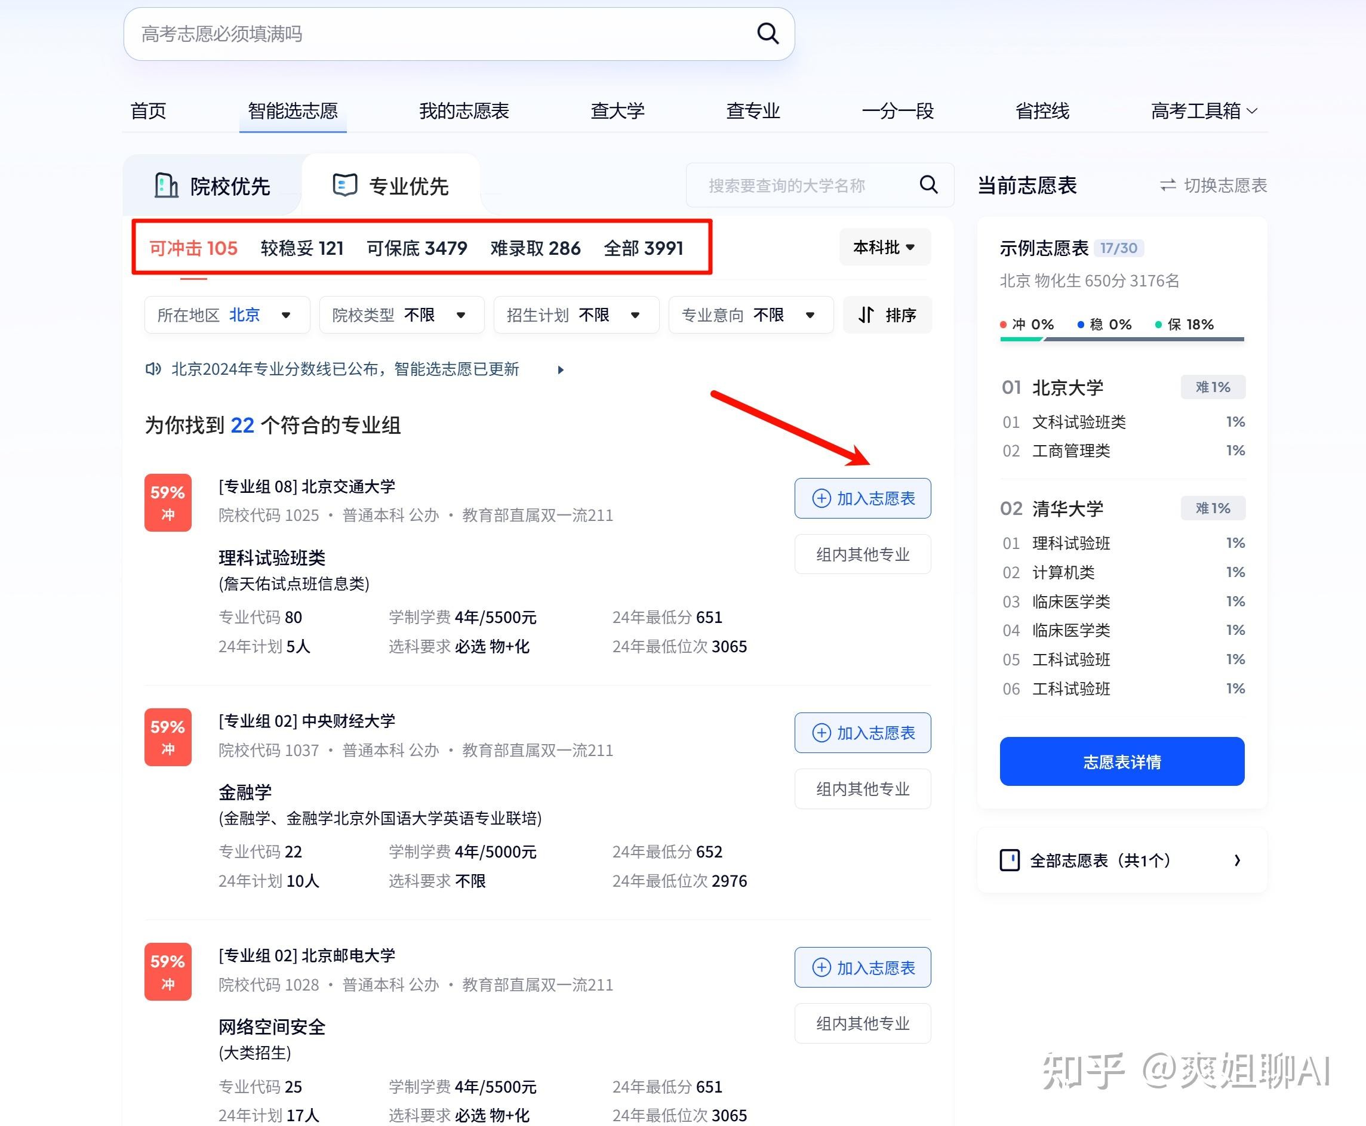Click the speaker icon next to the announcement
Image resolution: width=1366 pixels, height=1126 pixels.
pyautogui.click(x=153, y=369)
